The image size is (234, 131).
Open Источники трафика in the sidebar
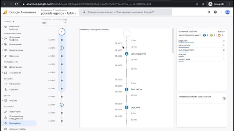(x=15, y=39)
